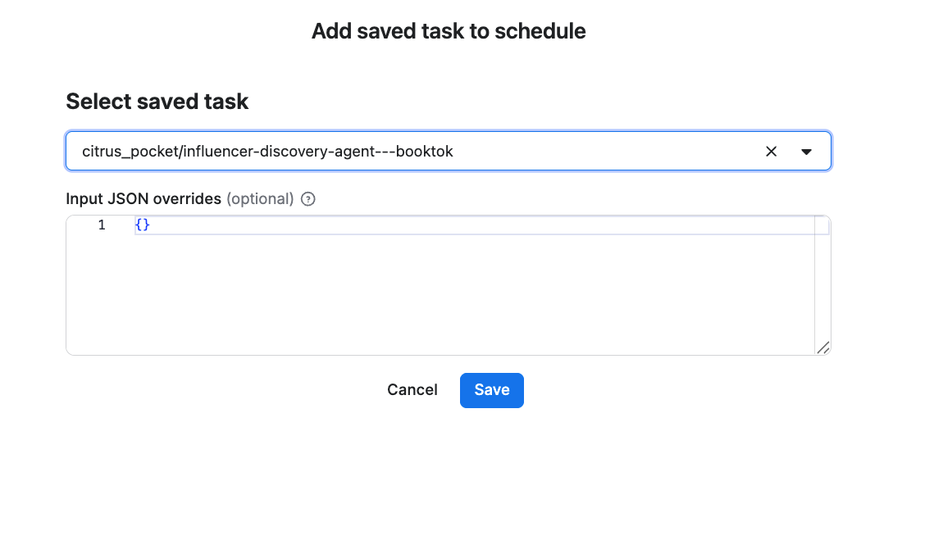The width and height of the screenshot is (943, 536).
Task: Click the {} braces in the JSON editor
Action: tap(143, 225)
